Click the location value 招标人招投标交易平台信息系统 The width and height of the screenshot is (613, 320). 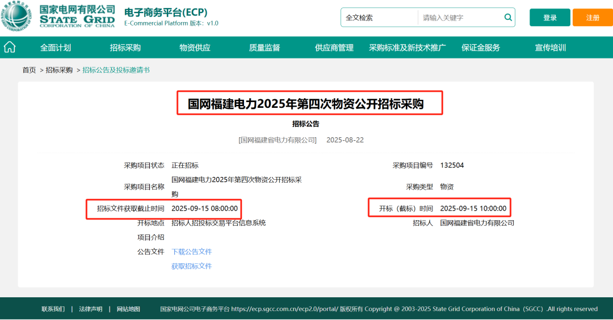219,223
